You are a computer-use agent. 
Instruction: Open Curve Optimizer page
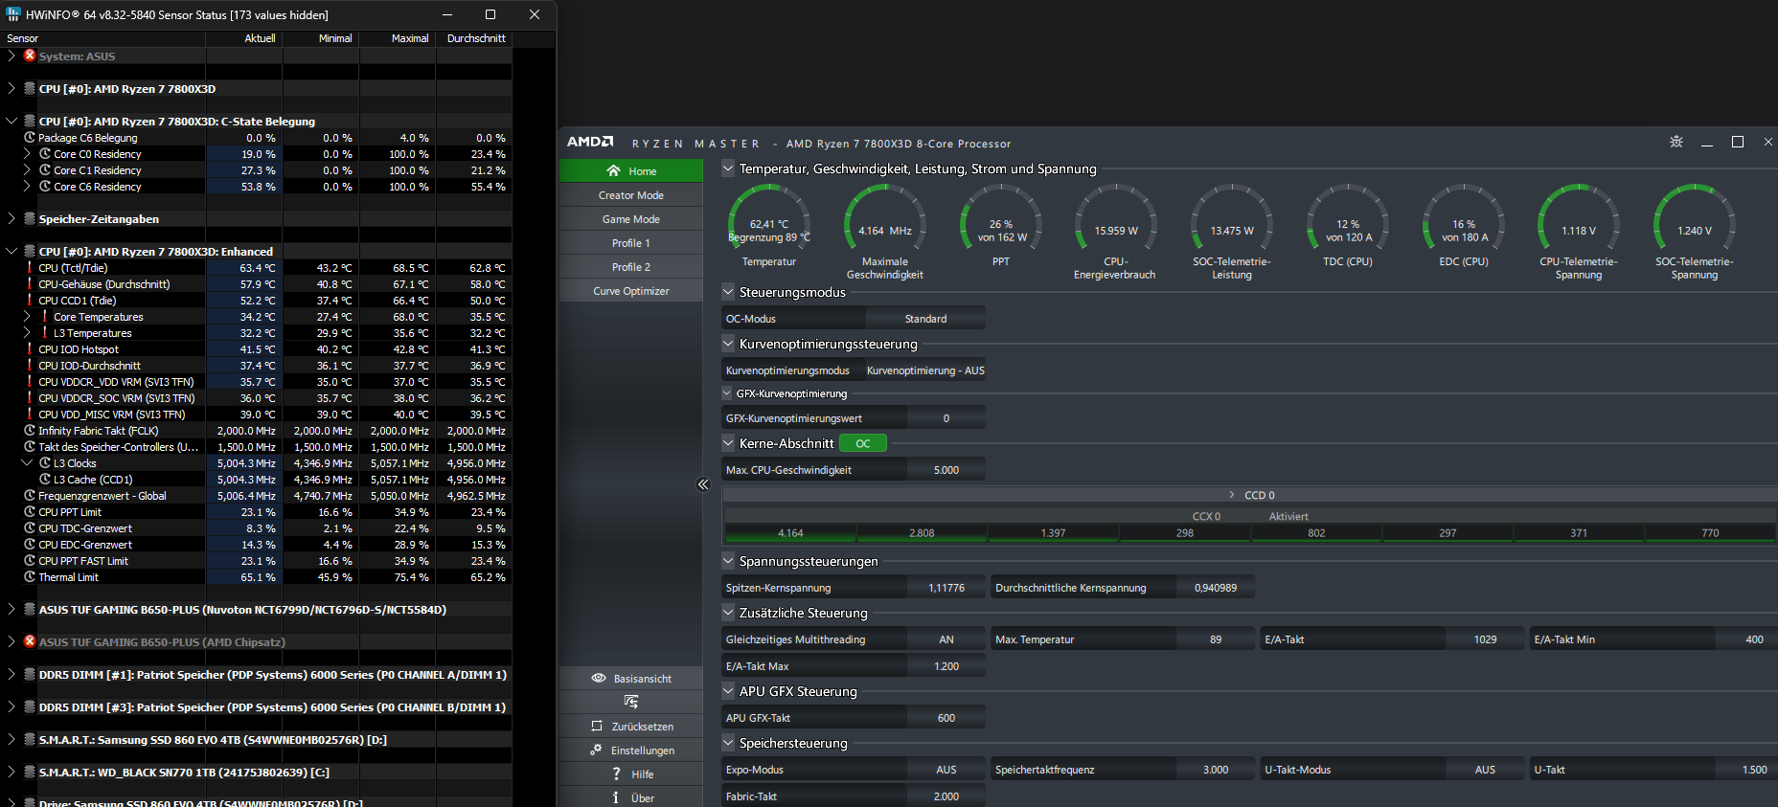click(x=630, y=291)
